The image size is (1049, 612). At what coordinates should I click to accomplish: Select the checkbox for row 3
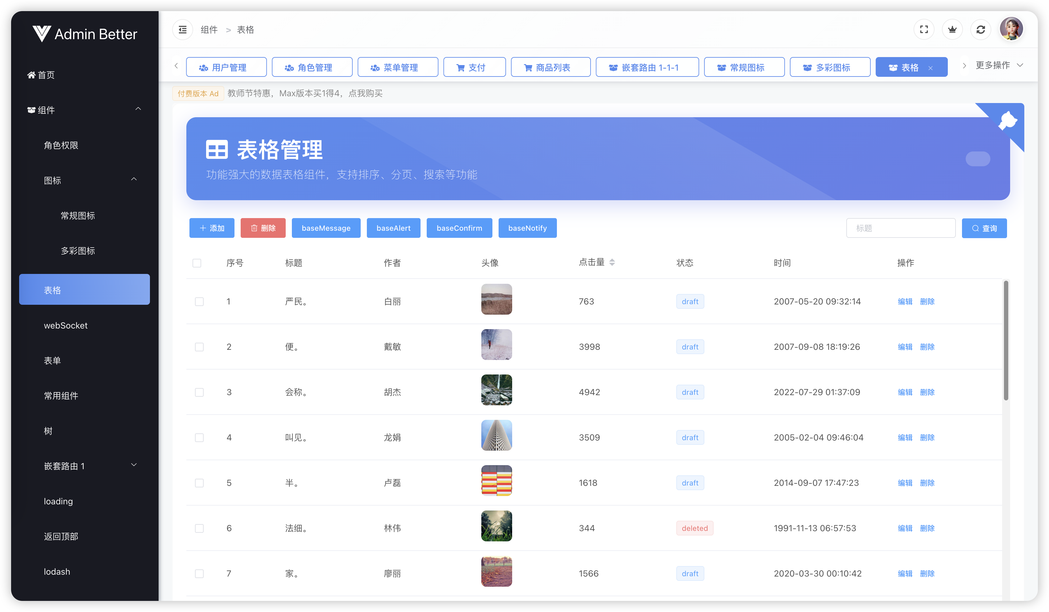[x=199, y=392]
